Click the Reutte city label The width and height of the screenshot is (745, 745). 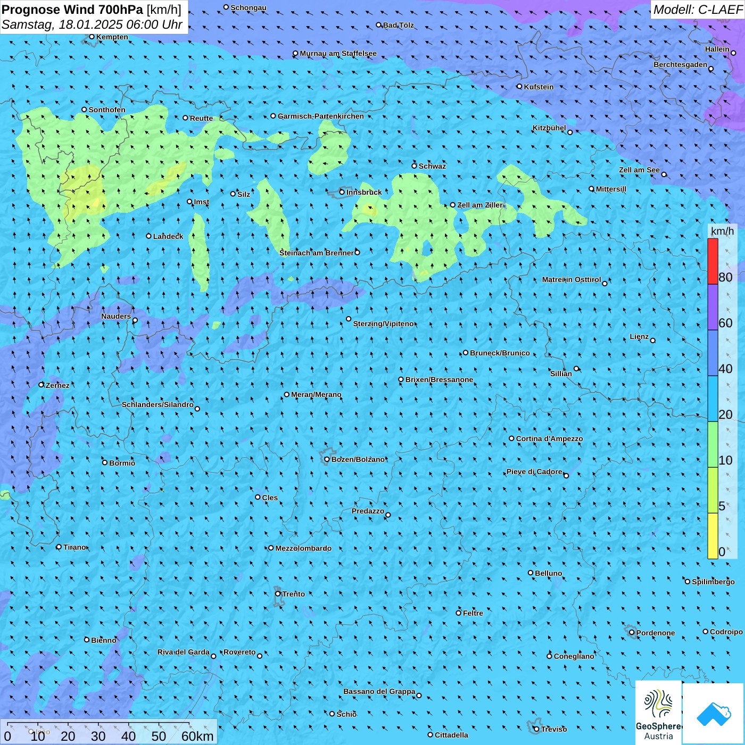coord(201,118)
